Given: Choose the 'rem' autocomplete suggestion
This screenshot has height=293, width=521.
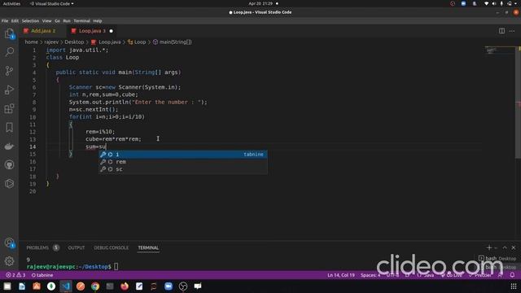Looking at the screenshot, I should click(x=182, y=162).
